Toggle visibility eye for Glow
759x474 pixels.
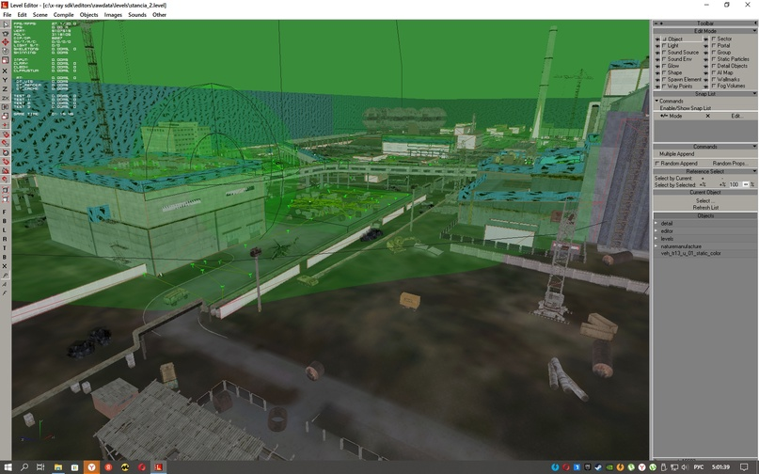click(657, 66)
